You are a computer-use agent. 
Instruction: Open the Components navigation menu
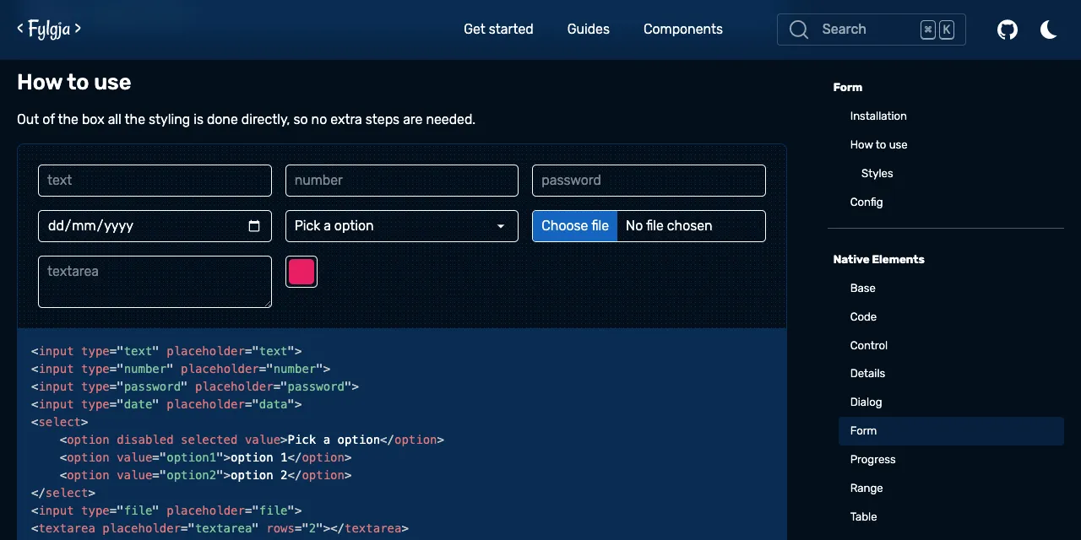(682, 29)
